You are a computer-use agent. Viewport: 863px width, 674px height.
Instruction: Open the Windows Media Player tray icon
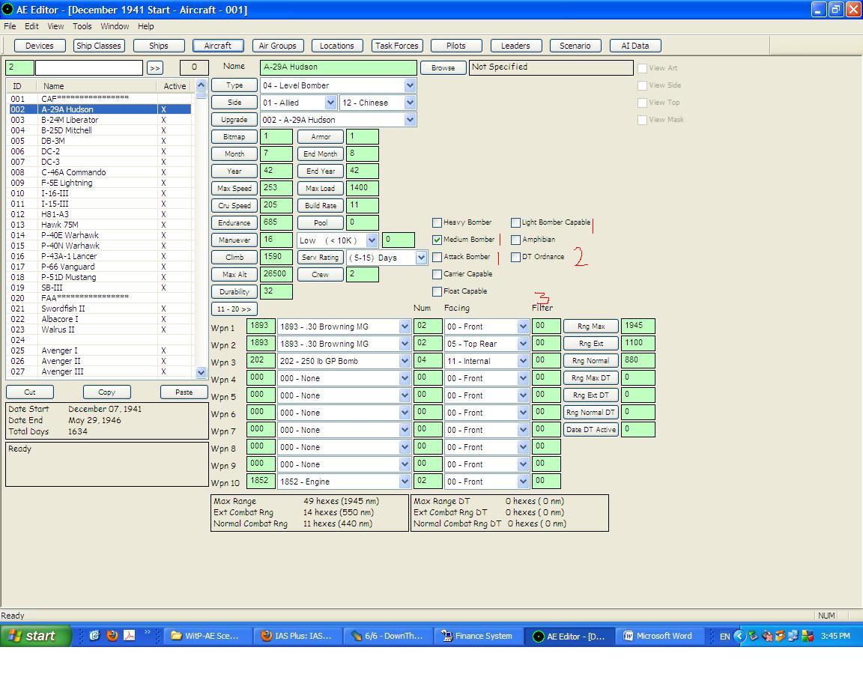tap(791, 637)
